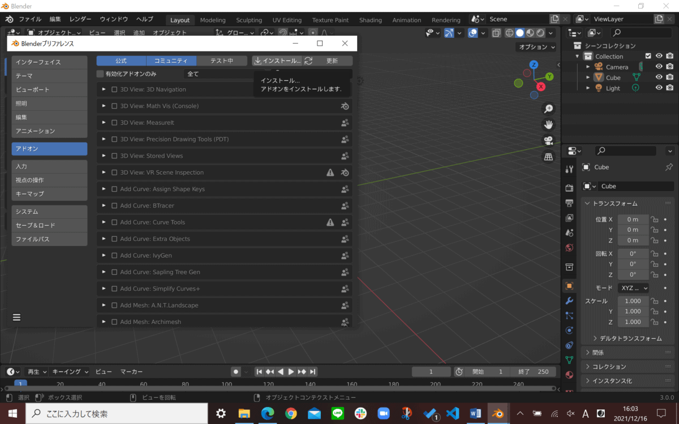
Task: Disable the Camera visibility eye icon
Action: pyautogui.click(x=658, y=66)
